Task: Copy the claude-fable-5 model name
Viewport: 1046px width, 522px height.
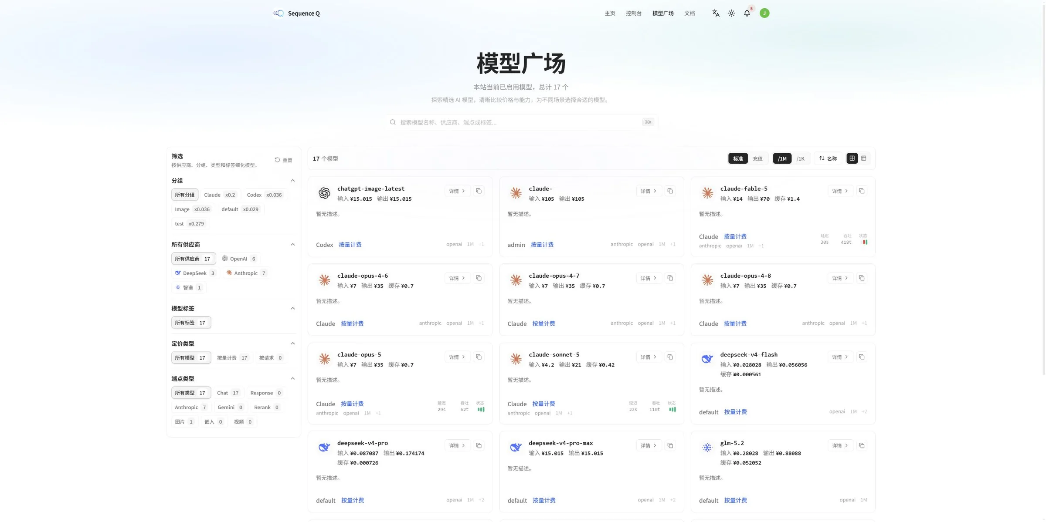Action: click(x=862, y=191)
